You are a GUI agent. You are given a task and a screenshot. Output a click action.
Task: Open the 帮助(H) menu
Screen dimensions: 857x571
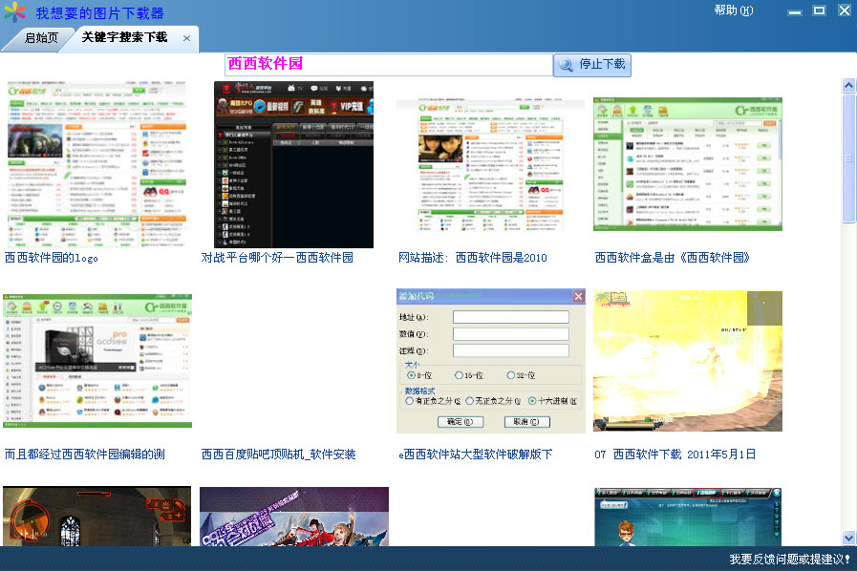tap(733, 11)
